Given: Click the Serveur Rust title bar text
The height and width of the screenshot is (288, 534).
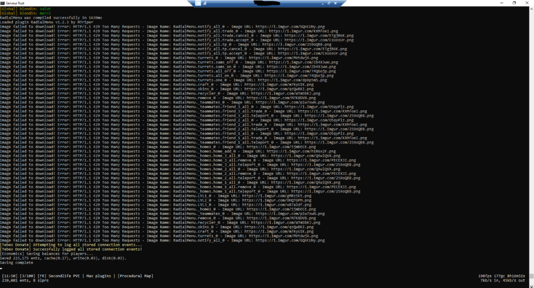Looking at the screenshot, I should [16, 3].
